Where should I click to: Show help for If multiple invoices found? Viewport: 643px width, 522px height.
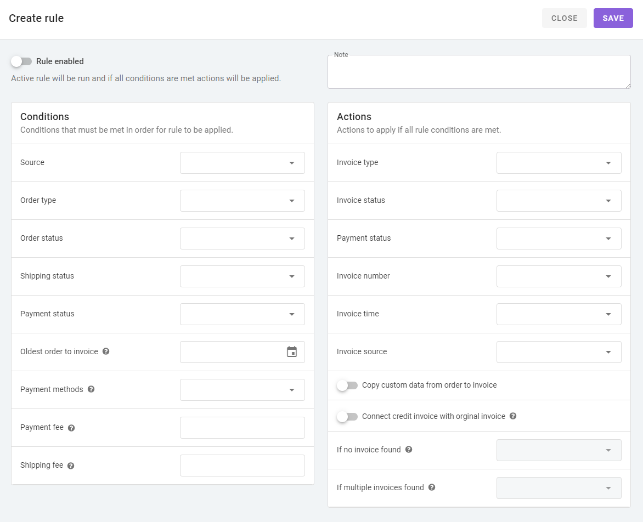click(432, 487)
